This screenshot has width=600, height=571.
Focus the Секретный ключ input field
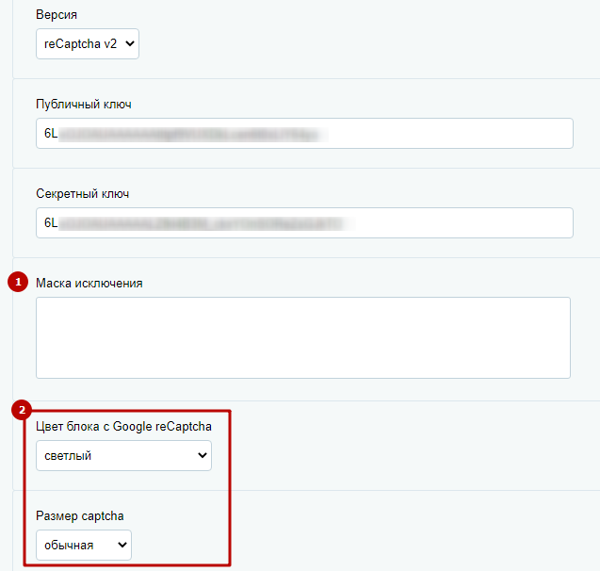point(304,222)
